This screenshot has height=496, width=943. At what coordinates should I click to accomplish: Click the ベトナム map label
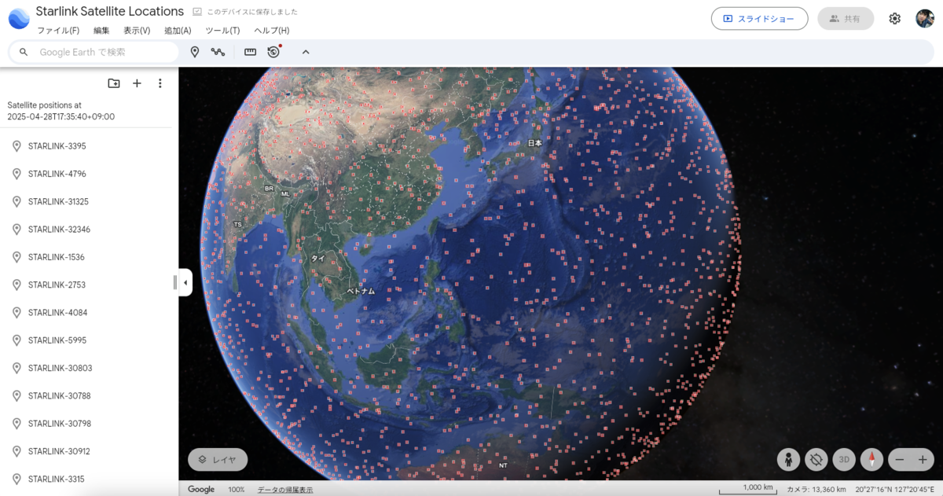pyautogui.click(x=361, y=291)
